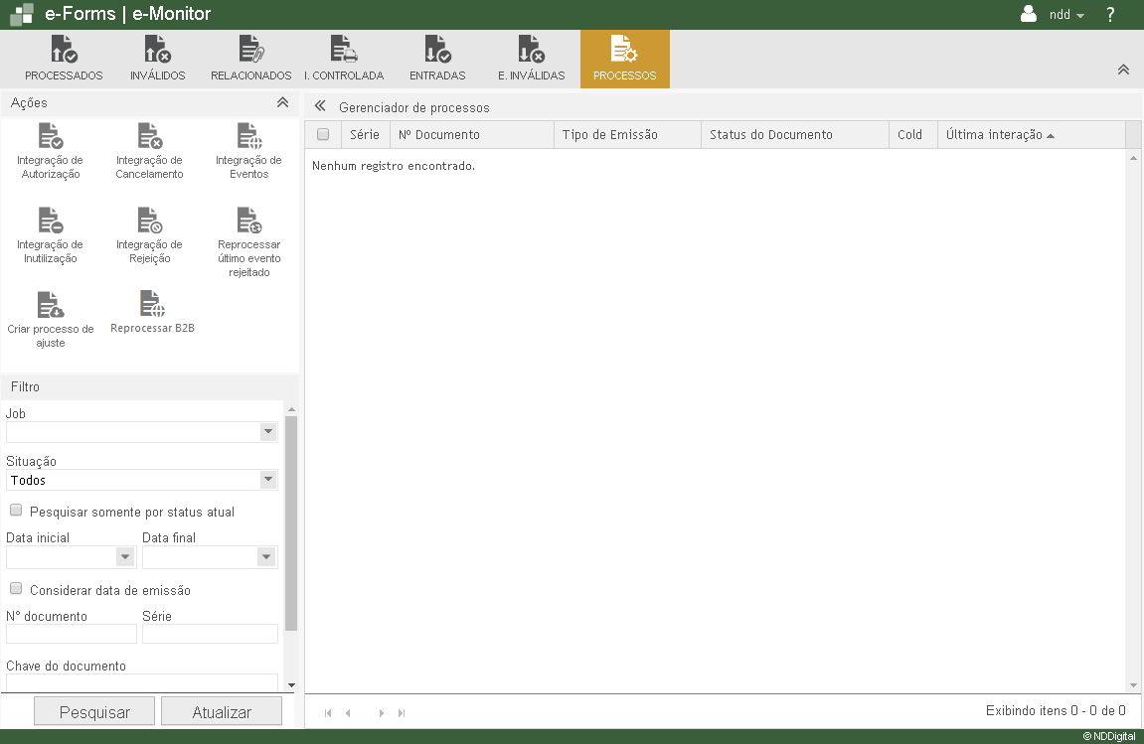Switch to the Processados tab
The width and height of the screenshot is (1144, 744).
tap(64, 59)
